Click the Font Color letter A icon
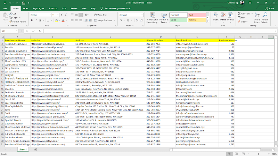Image resolution: width=278 pixels, height=156 pixels. tap(63, 20)
